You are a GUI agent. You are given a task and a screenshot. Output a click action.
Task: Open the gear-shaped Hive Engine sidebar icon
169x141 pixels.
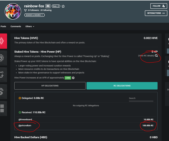click(4, 58)
